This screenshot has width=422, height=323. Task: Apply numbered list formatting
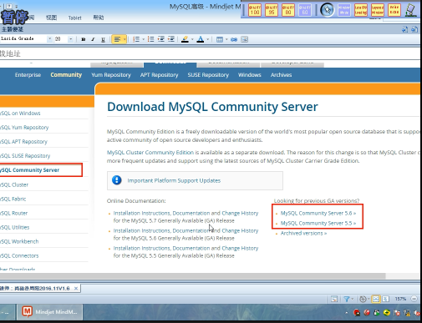click(x=136, y=39)
